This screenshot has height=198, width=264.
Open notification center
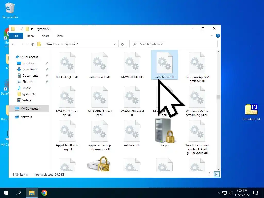[x=255, y=193]
